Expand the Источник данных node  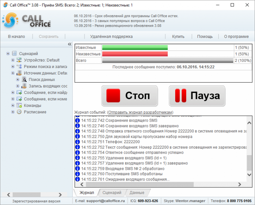[x=13, y=73]
